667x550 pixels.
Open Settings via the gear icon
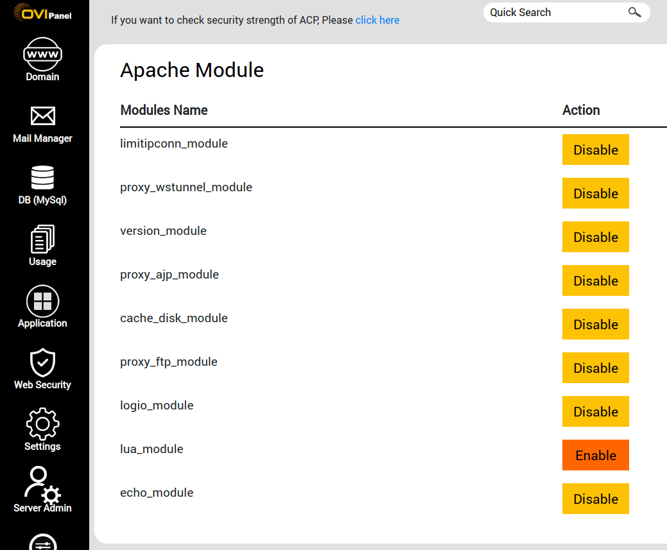[42, 424]
